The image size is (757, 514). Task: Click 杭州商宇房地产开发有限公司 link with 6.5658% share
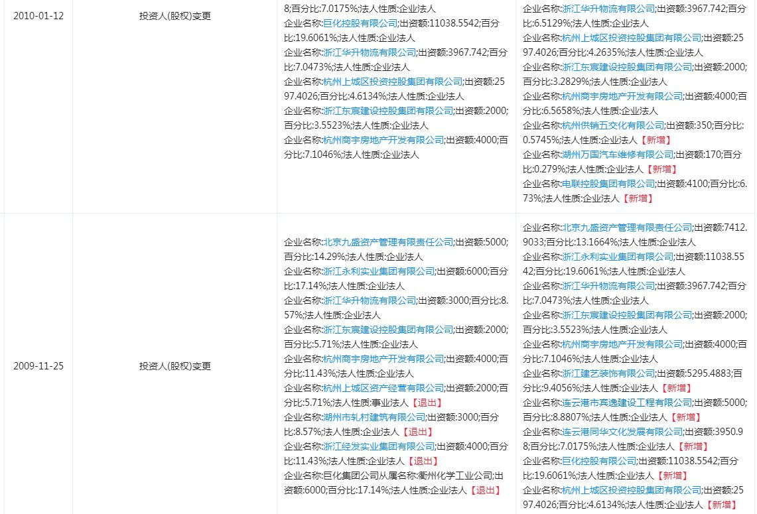(x=622, y=96)
